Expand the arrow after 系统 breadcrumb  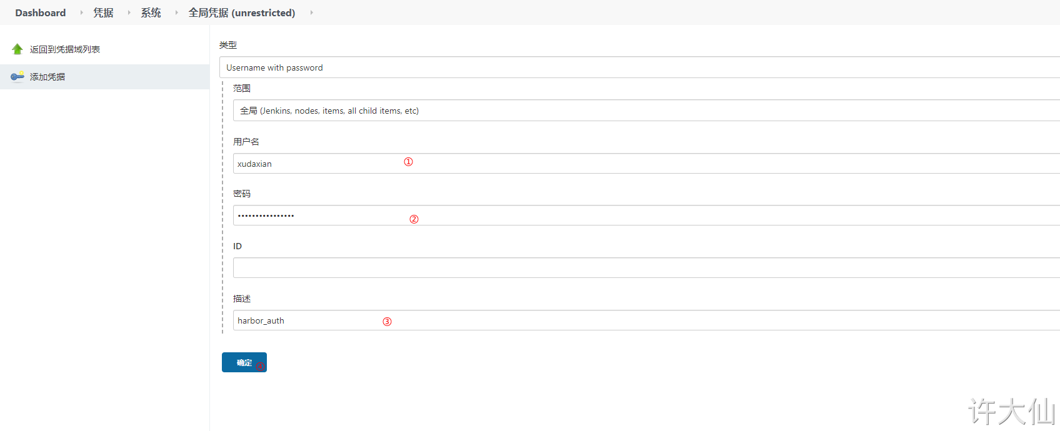pos(176,12)
